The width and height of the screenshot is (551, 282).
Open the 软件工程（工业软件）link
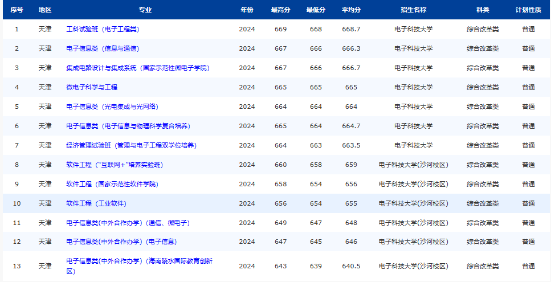96,203
